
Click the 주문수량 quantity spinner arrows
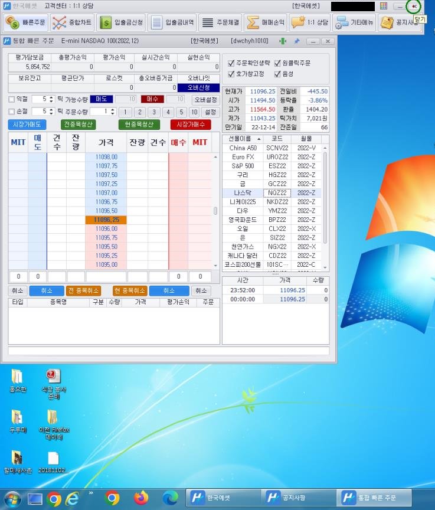coord(113,112)
